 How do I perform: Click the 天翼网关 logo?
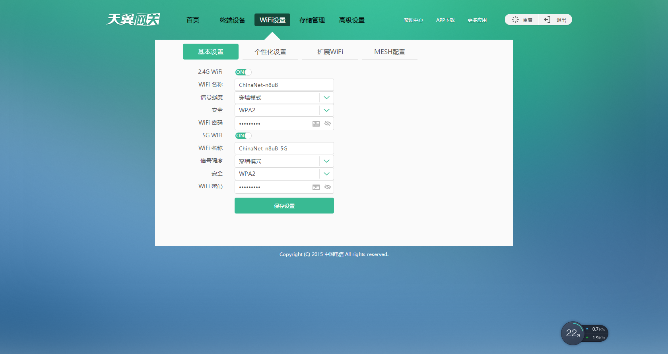pyautogui.click(x=133, y=19)
